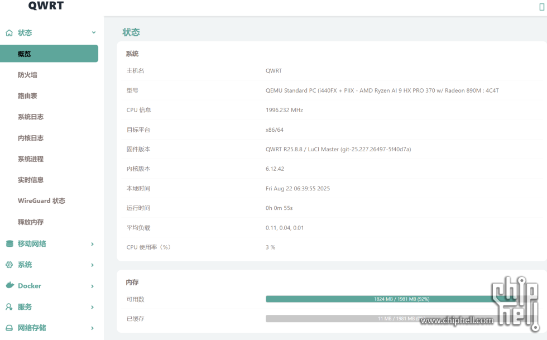Click the Docker sidebar label
The width and height of the screenshot is (547, 340).
[30, 285]
